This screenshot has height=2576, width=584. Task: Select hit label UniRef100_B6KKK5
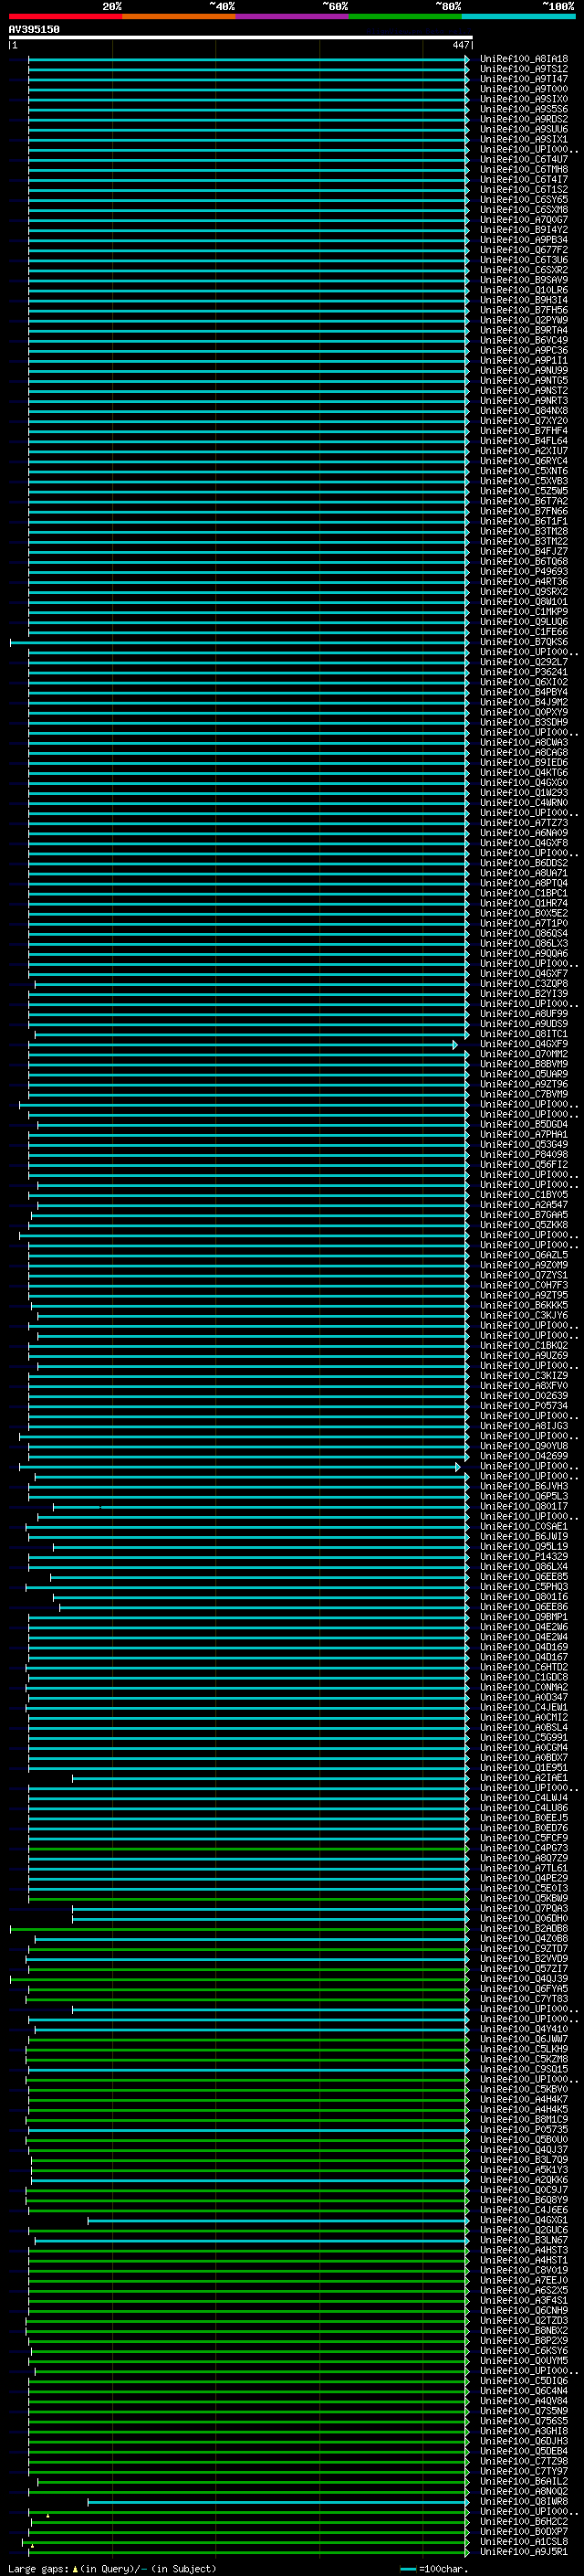(523, 1305)
